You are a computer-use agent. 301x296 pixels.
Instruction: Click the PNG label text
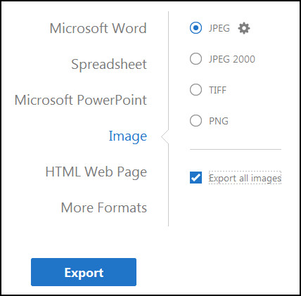[x=219, y=121]
